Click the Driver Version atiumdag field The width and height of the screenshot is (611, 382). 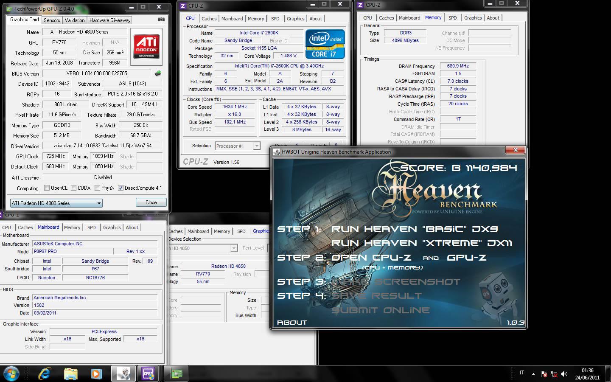click(103, 146)
